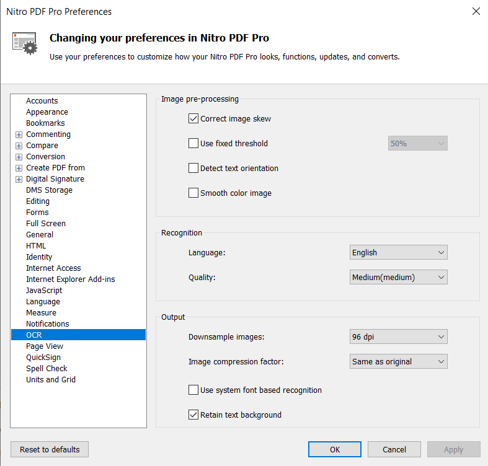Open the Downsample images 96 dpi dropdown
The image size is (488, 466).
[x=398, y=336]
